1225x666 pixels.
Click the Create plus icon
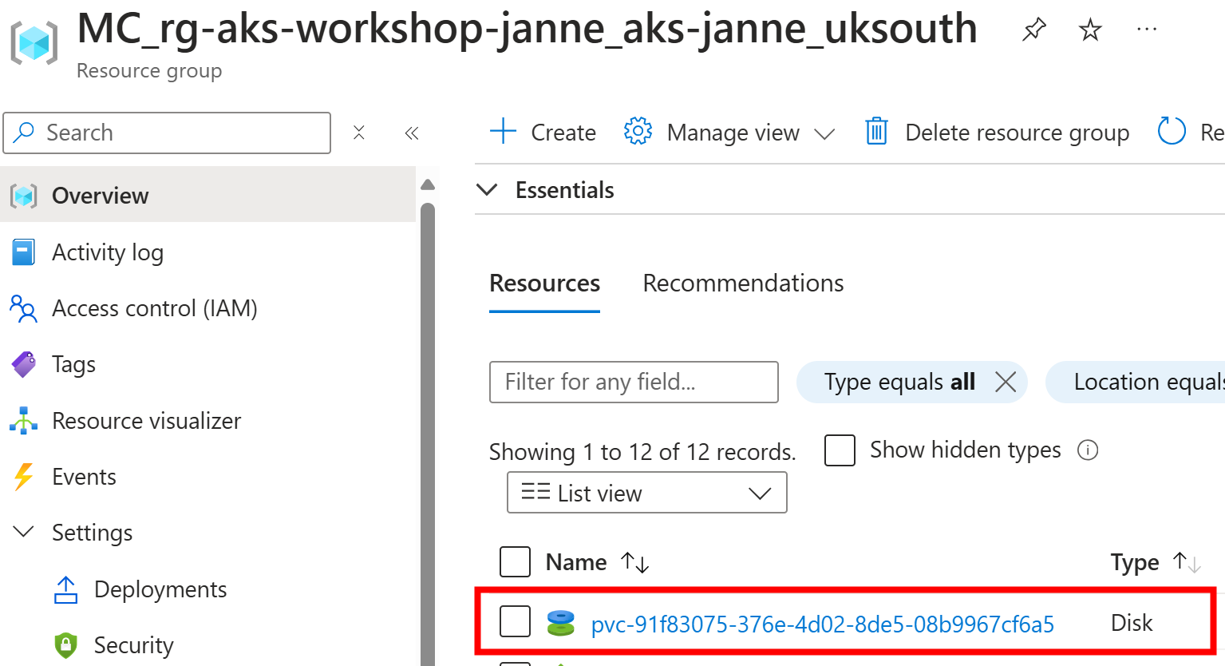504,131
